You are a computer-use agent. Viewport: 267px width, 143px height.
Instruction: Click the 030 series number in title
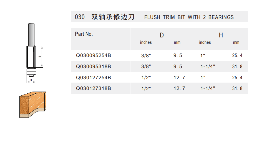click(x=80, y=17)
